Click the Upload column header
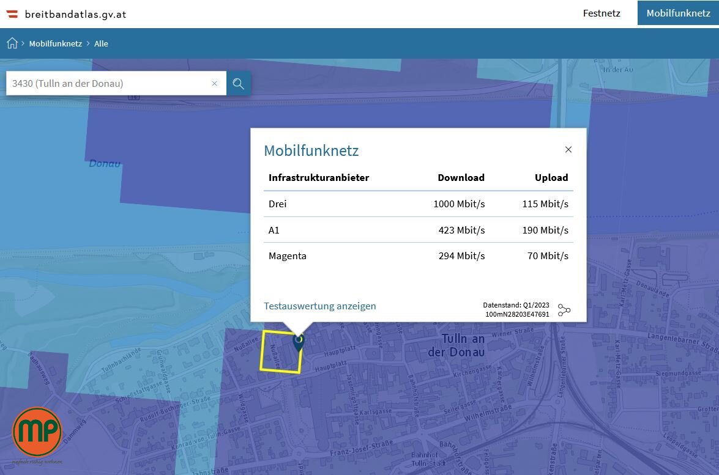The image size is (719, 475). 551,178
